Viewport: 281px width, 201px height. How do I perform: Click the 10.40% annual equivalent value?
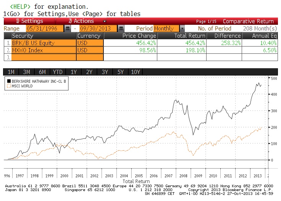268,43
